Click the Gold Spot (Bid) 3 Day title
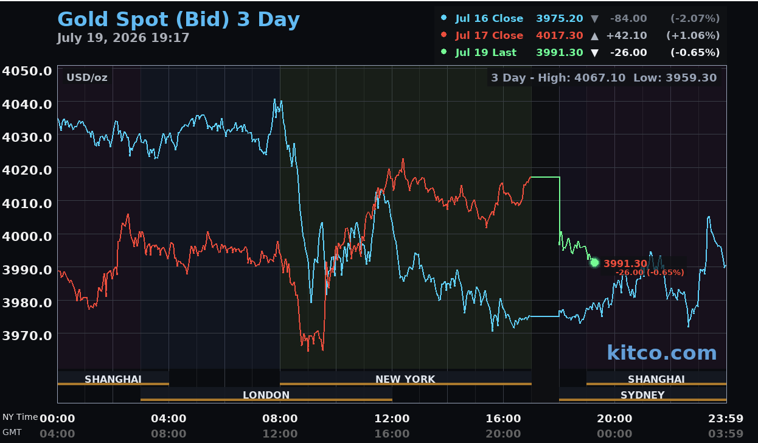Screen dimensions: 758x443 (178, 19)
